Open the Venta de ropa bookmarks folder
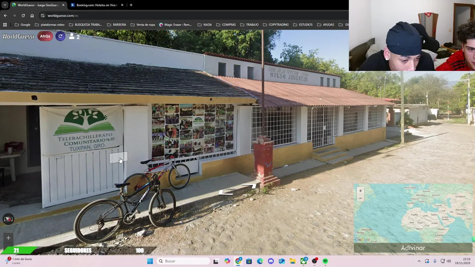The height and width of the screenshot is (267, 475). tap(143, 25)
